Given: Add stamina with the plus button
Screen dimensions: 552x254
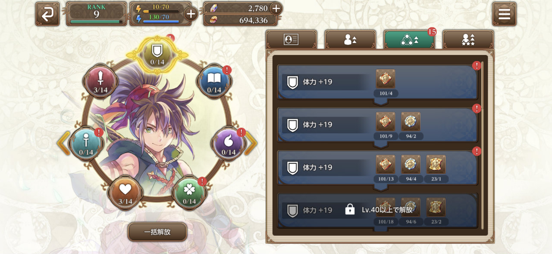Looking at the screenshot, I should pos(191,14).
